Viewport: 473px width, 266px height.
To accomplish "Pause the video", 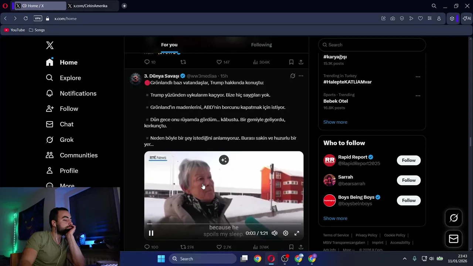I will [151, 233].
